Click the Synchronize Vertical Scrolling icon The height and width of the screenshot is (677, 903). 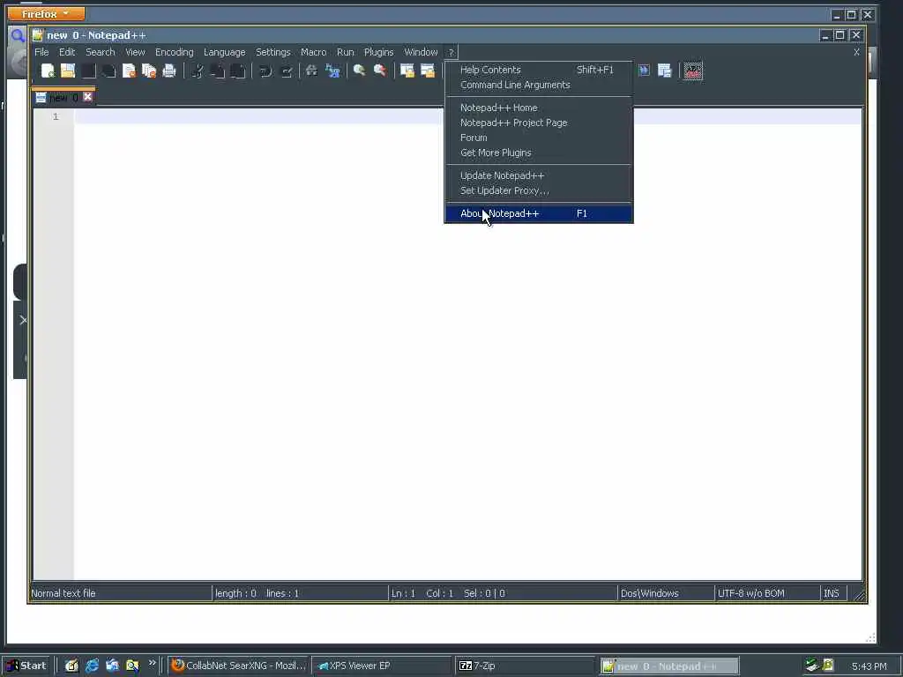(407, 71)
